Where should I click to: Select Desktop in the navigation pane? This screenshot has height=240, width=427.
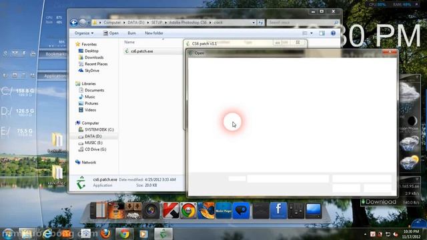[91, 51]
